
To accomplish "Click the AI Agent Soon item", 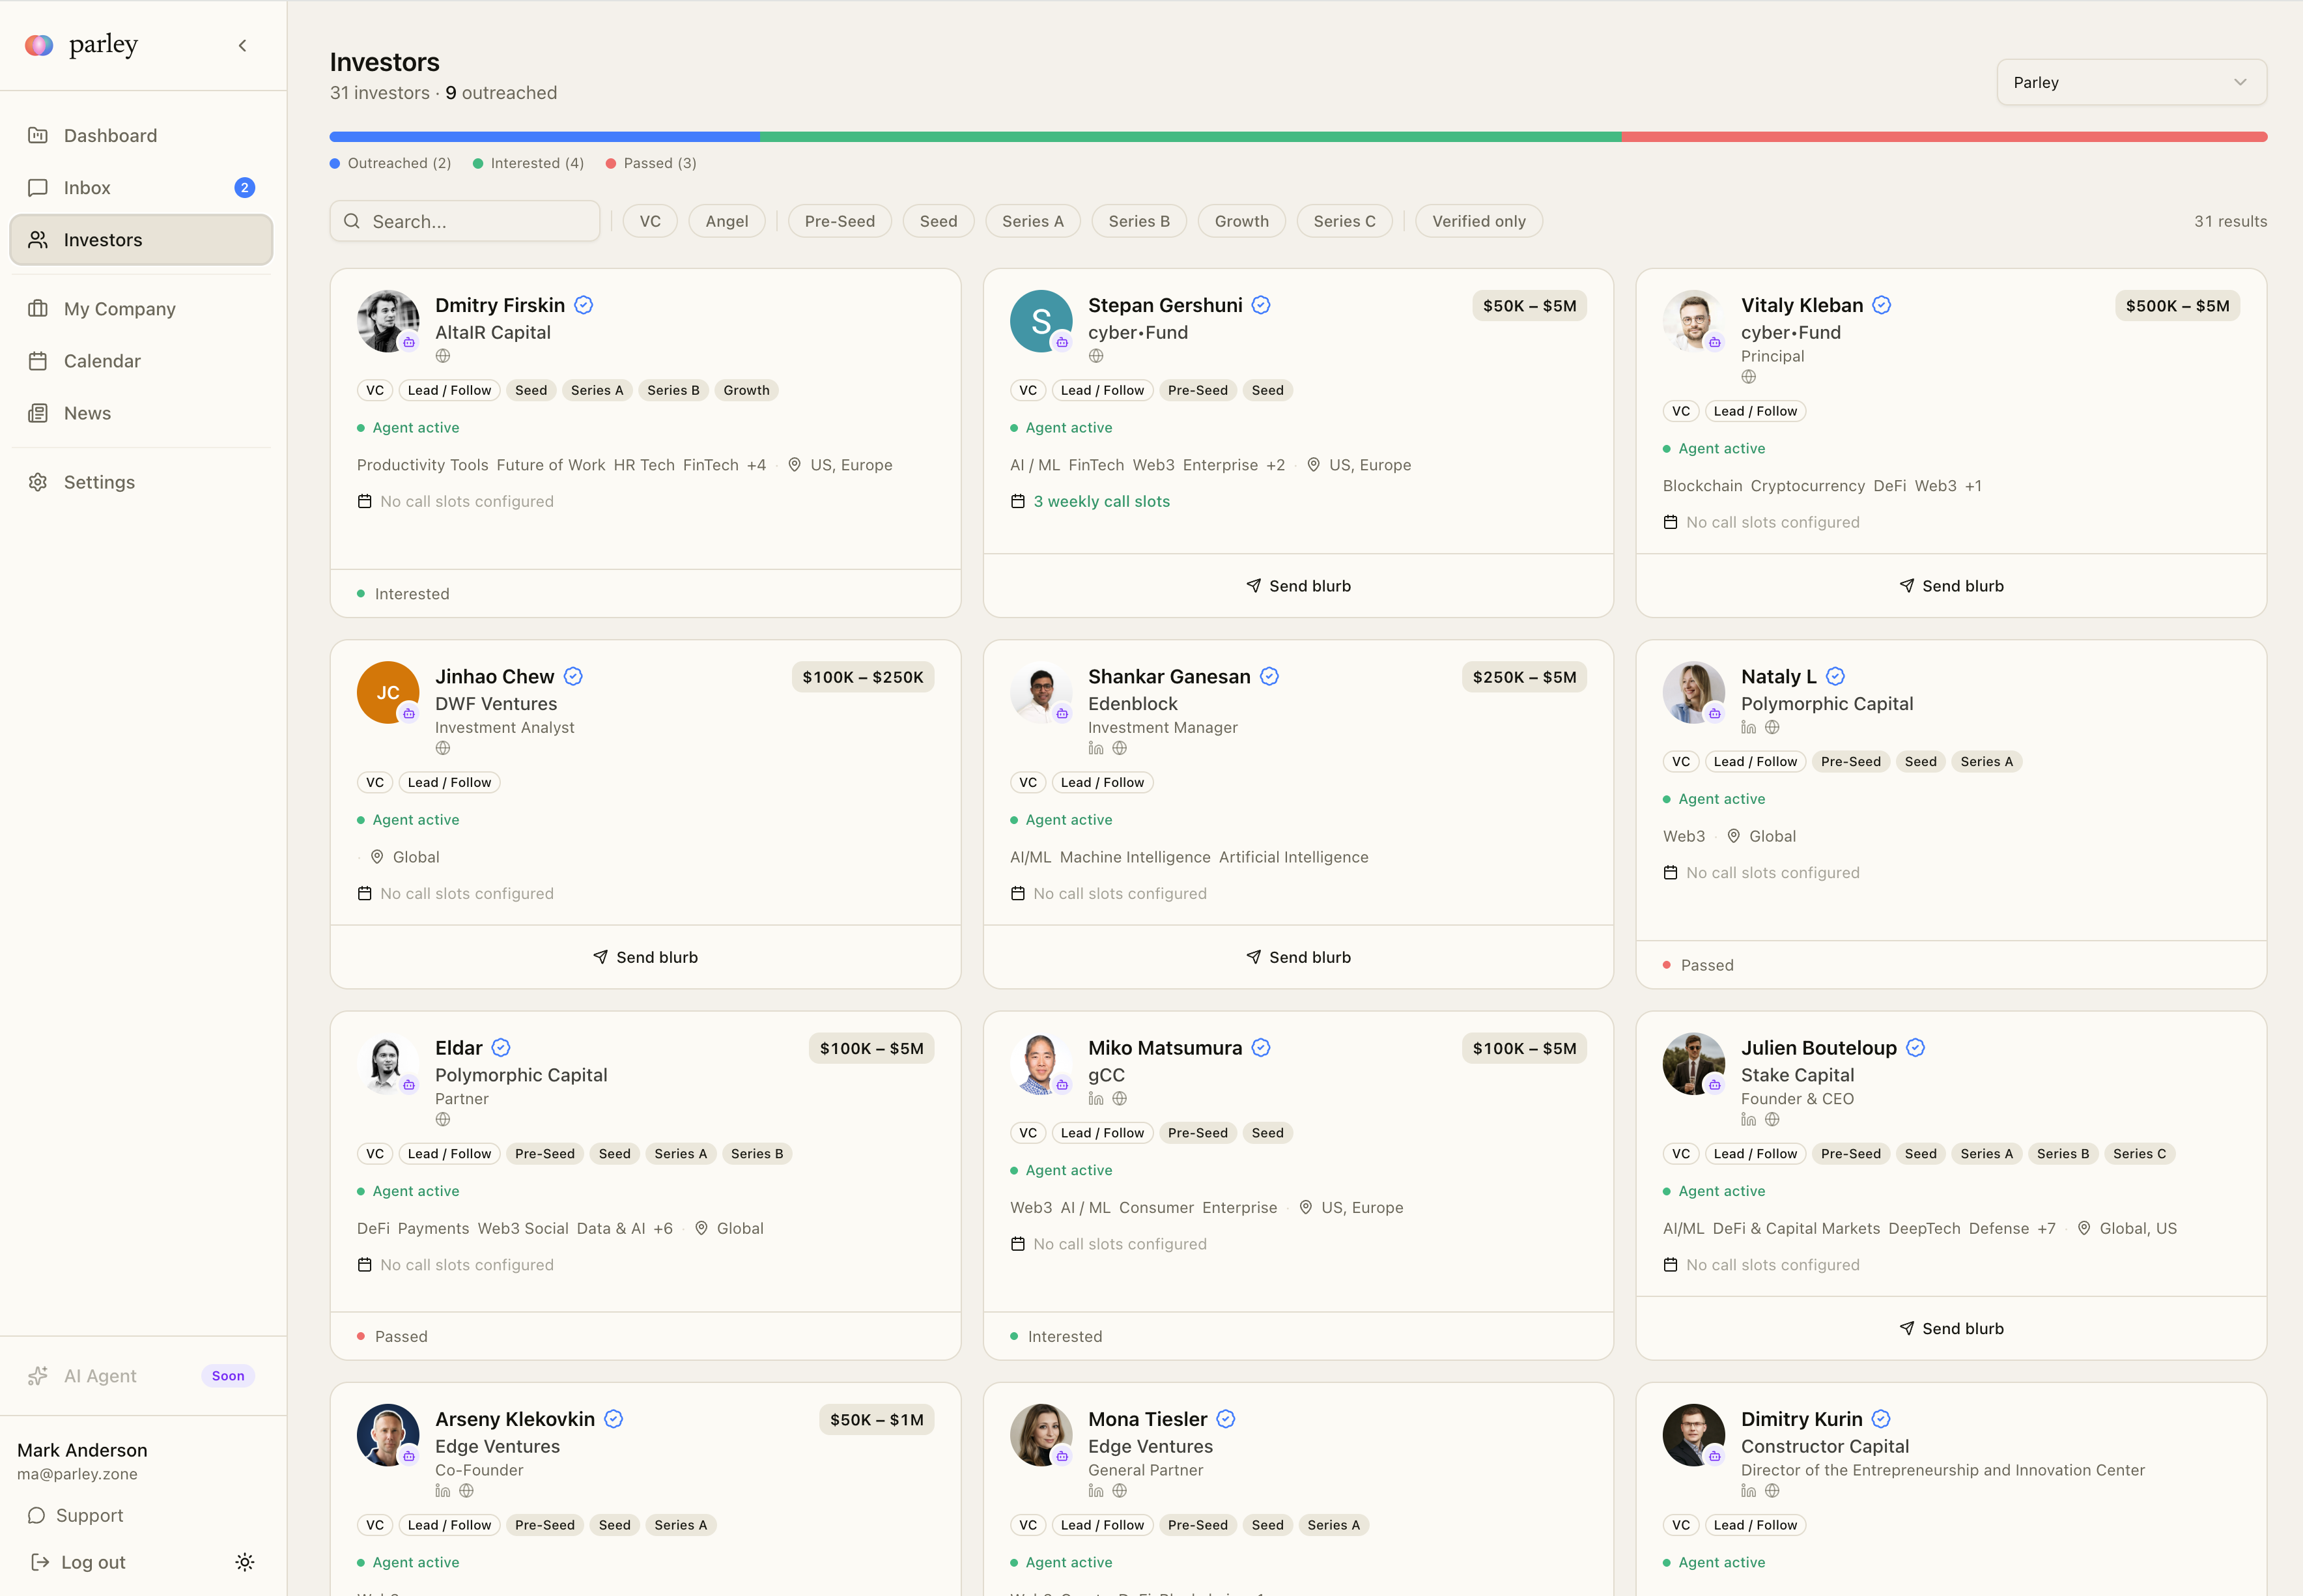I will [x=141, y=1376].
